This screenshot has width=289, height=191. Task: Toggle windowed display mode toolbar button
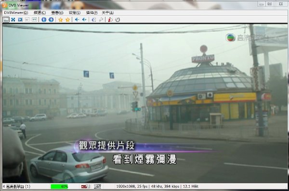click(6, 19)
